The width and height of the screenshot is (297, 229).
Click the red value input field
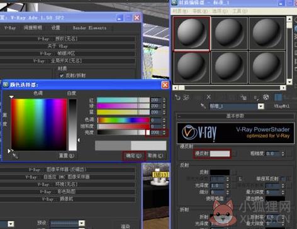[x=156, y=100]
